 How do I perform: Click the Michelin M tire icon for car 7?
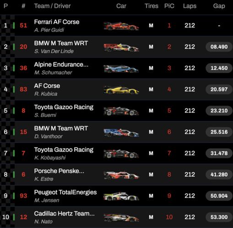151,153
